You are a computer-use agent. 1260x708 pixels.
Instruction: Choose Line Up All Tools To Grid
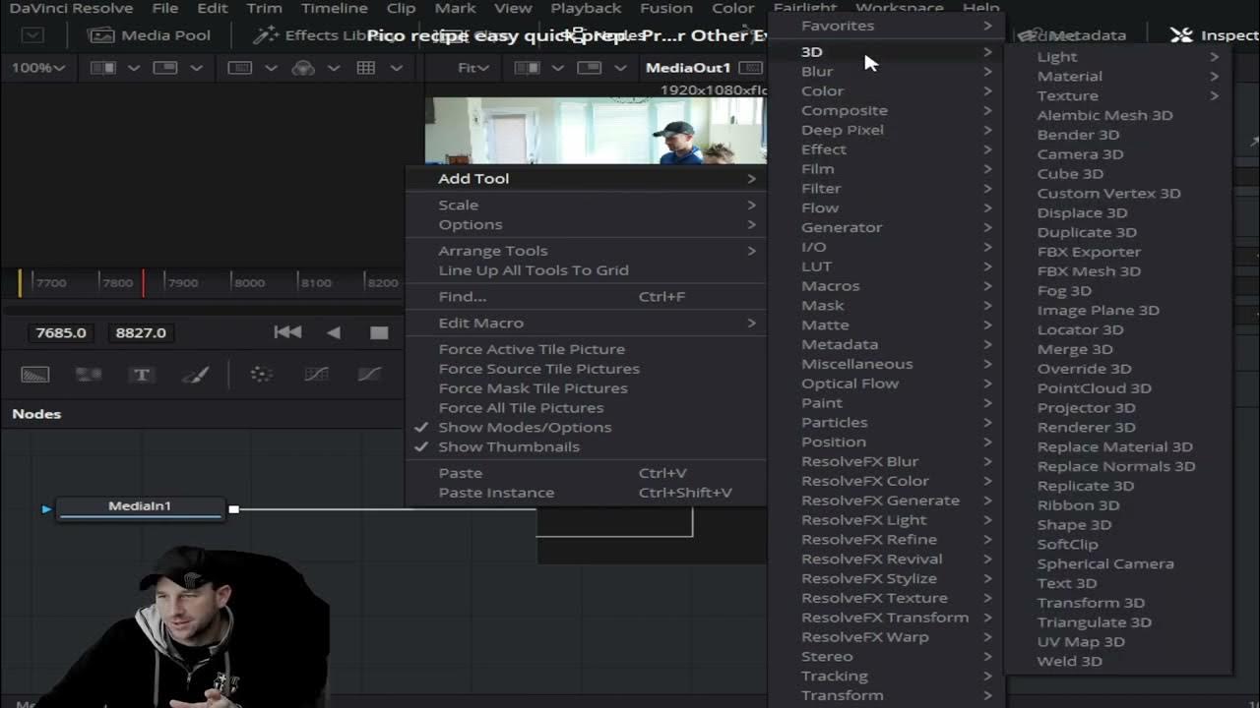587,270
